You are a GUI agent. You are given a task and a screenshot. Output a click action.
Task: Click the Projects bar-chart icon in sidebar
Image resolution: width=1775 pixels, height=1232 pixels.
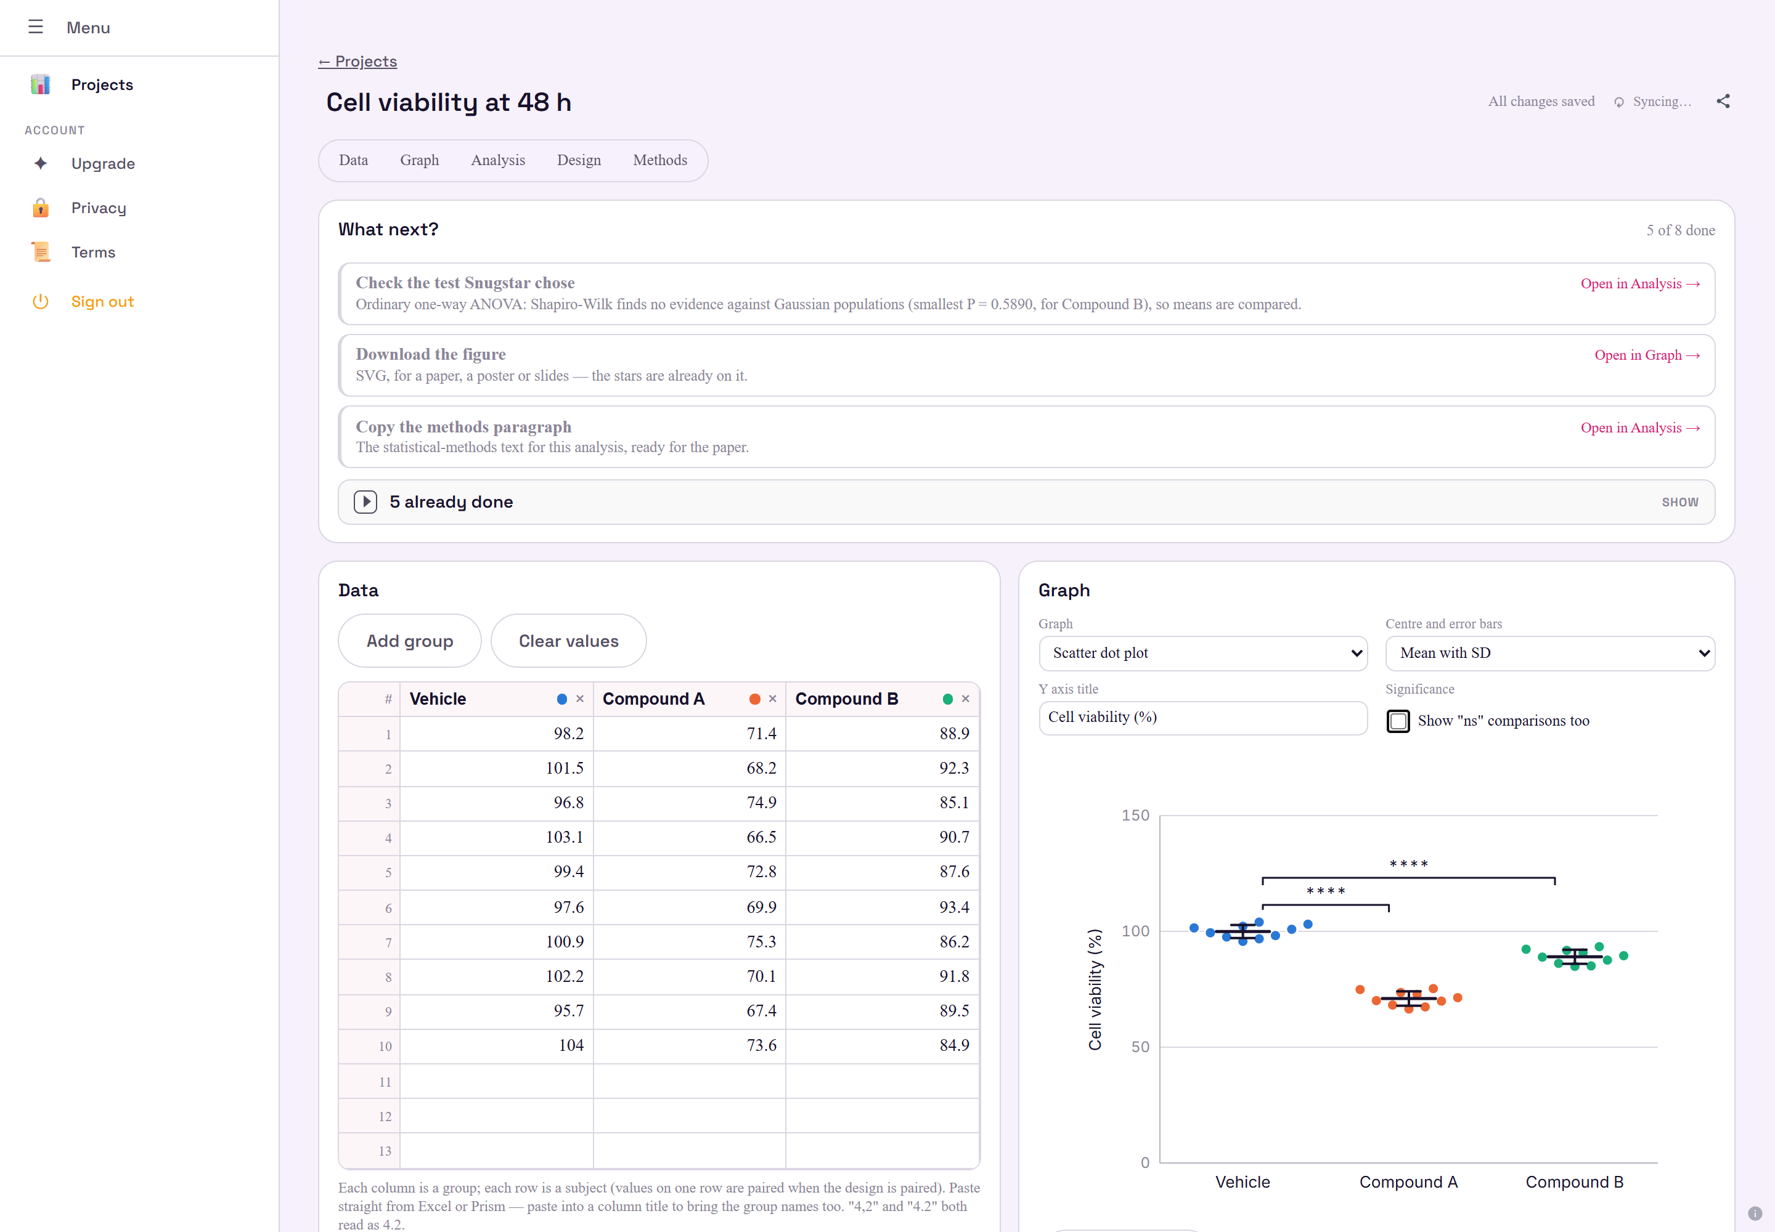pyautogui.click(x=40, y=84)
